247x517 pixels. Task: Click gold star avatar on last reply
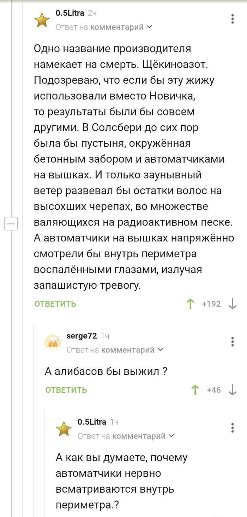coord(64,429)
